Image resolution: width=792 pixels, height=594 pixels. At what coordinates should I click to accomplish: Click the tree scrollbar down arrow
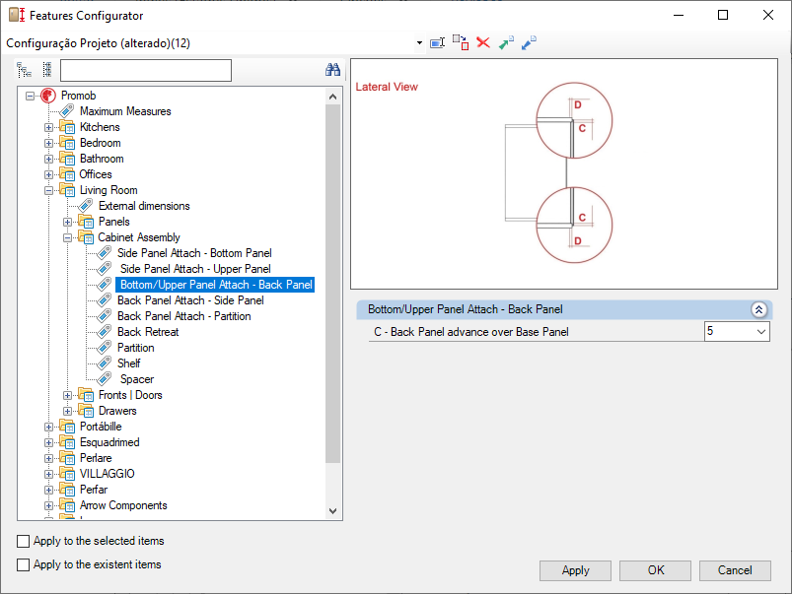click(x=332, y=510)
